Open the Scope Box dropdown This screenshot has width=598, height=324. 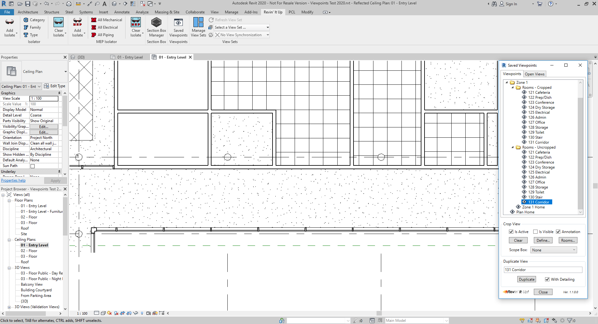click(554, 250)
